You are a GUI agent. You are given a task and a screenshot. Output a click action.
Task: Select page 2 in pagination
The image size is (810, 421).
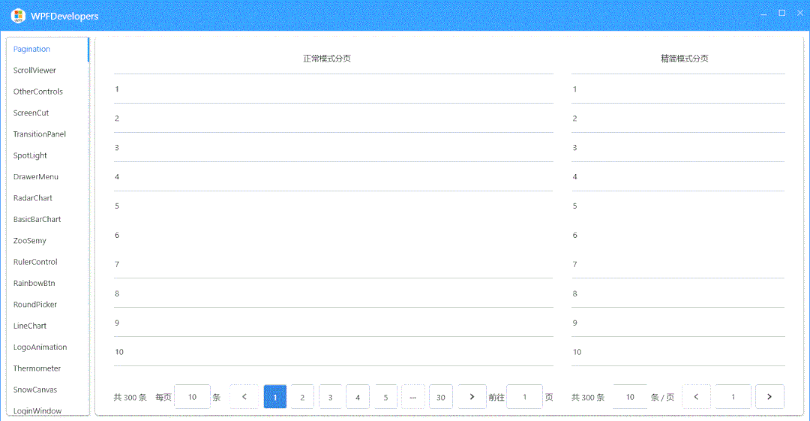coord(302,397)
